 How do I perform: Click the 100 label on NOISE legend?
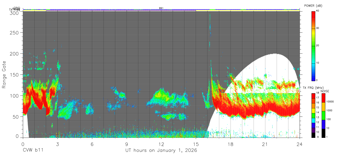329,119
